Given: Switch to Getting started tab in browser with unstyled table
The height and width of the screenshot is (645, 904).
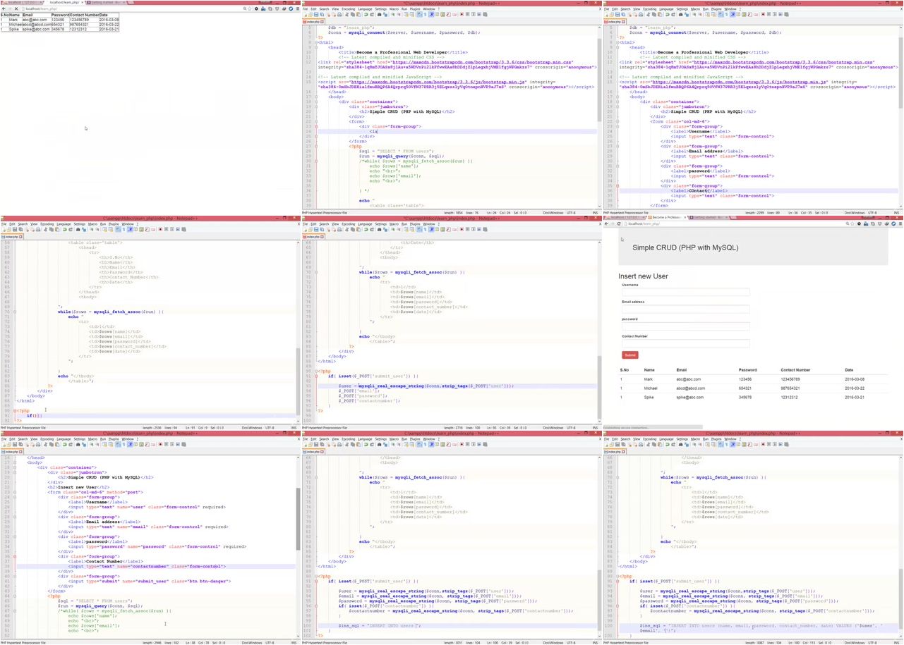Looking at the screenshot, I should tap(106, 2).
